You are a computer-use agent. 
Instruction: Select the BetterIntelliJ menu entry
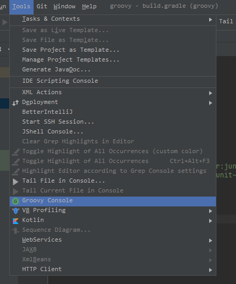tap(113, 112)
